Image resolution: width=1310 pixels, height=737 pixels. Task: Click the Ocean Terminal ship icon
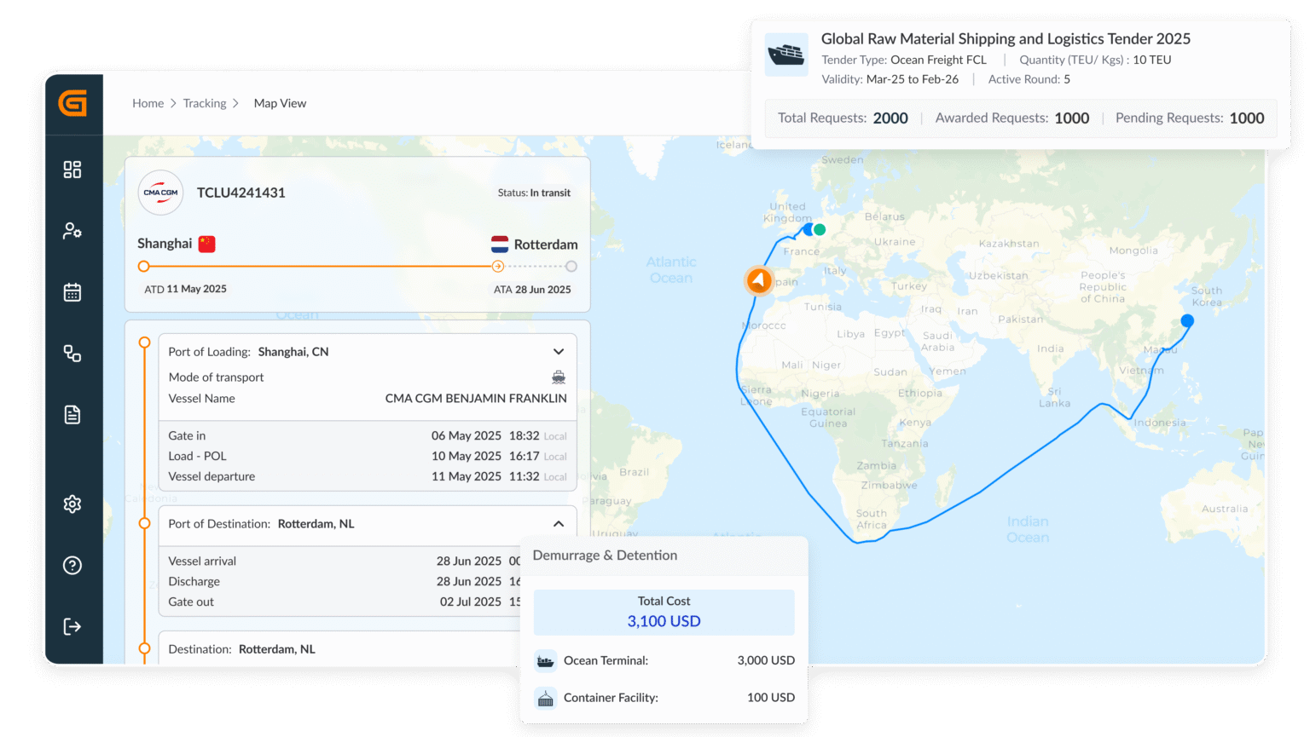[545, 660]
